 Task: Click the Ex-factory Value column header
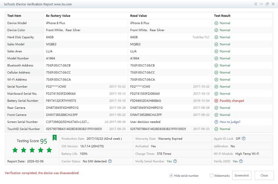pyautogui.click(x=58, y=16)
